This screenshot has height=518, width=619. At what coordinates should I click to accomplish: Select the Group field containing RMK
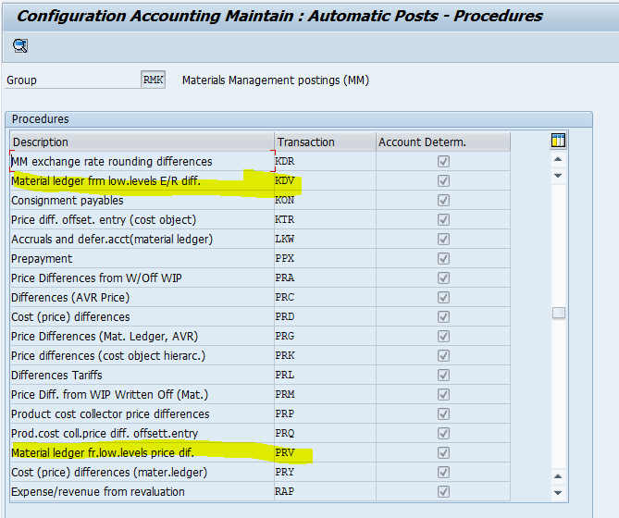153,80
